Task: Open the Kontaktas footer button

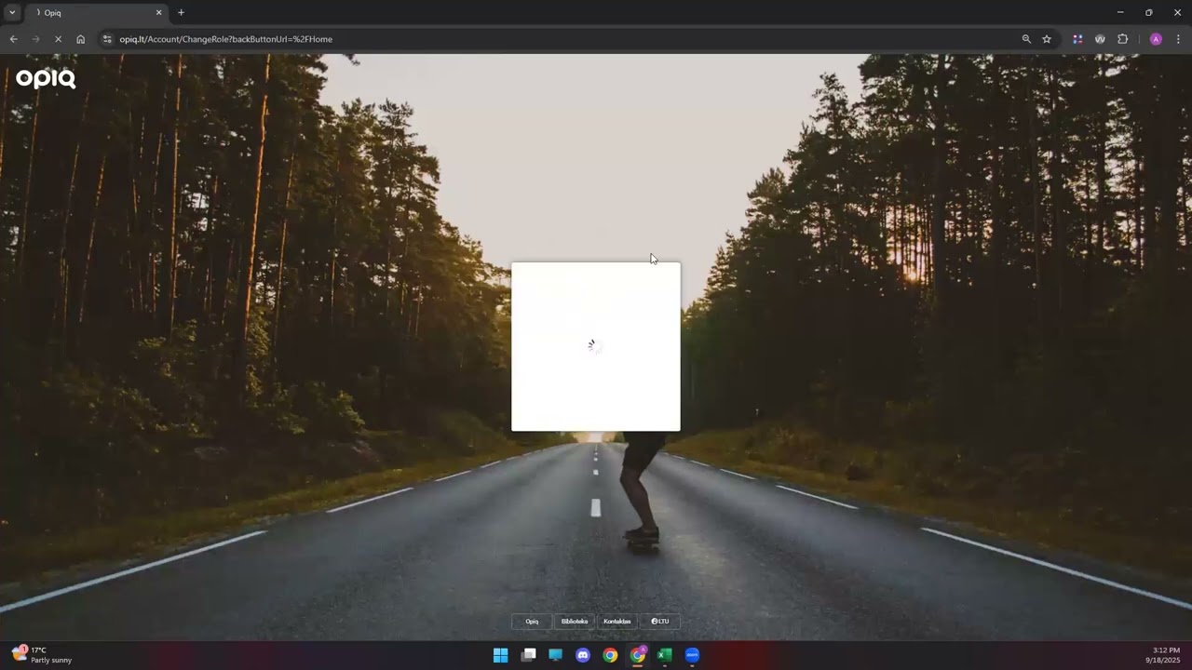Action: (616, 622)
